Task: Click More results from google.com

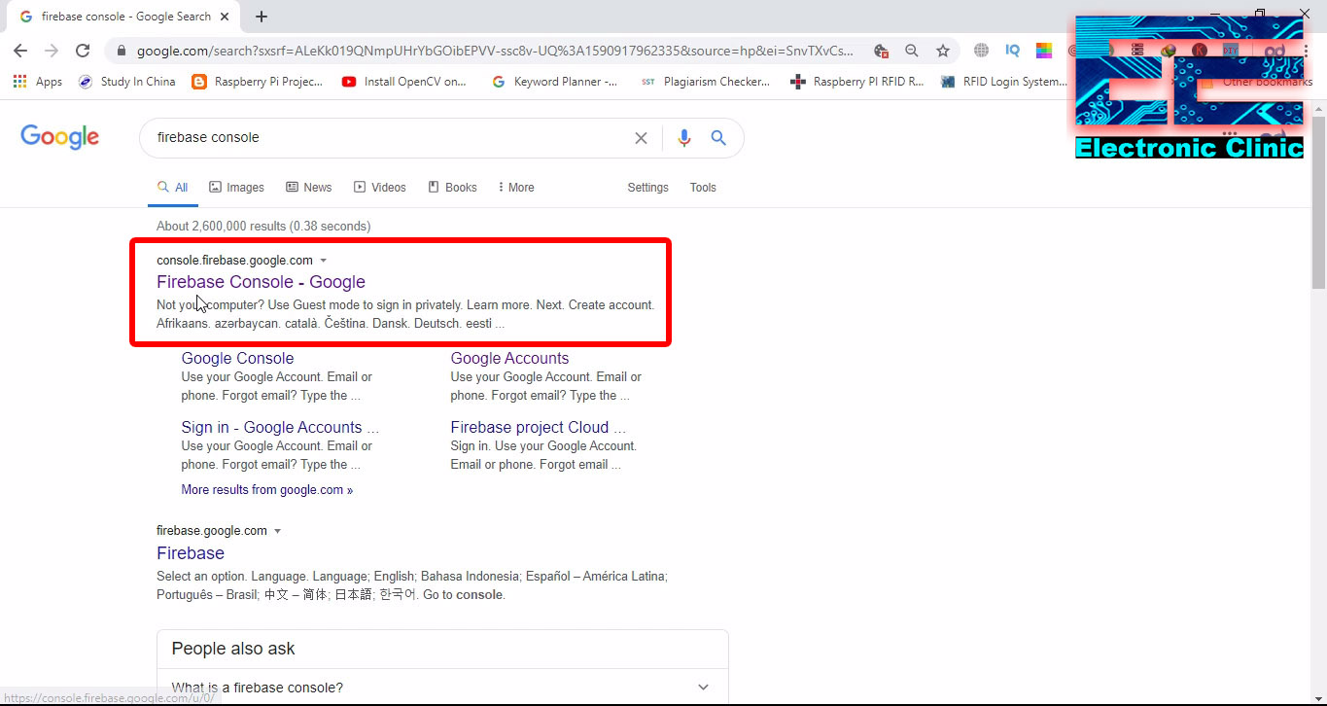Action: [266, 490]
